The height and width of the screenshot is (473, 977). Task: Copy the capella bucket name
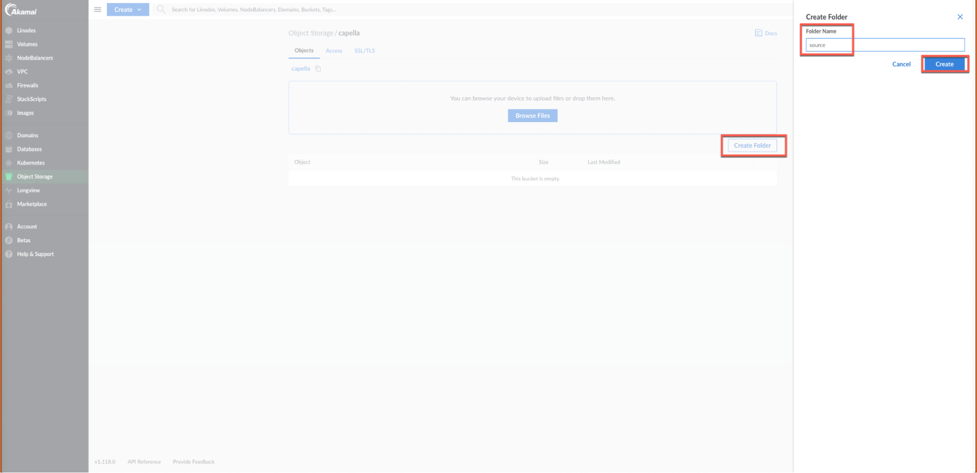coord(318,68)
